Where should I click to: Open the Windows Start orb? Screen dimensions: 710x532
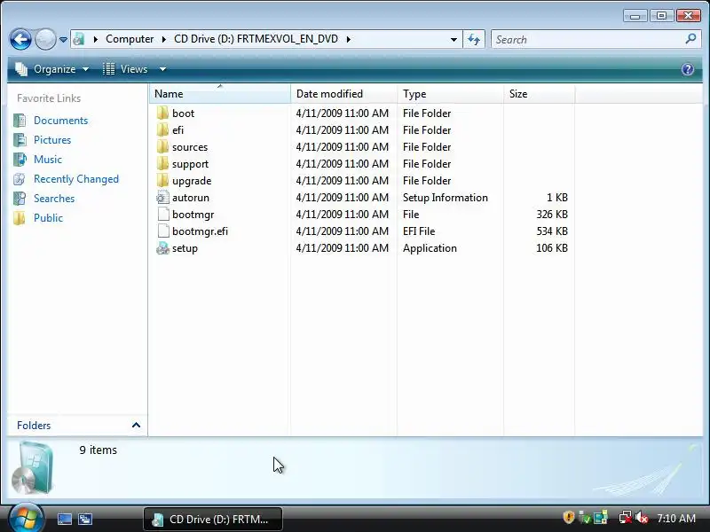point(26,519)
